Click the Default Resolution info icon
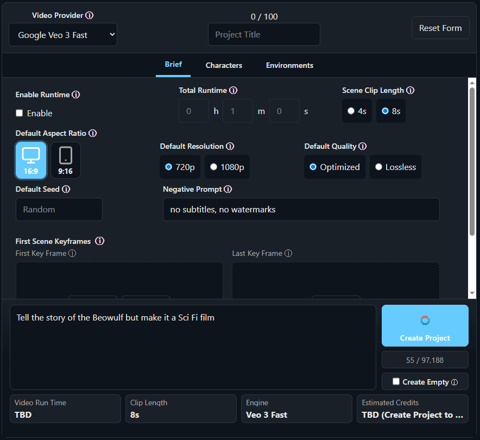480x440 pixels. [230, 146]
